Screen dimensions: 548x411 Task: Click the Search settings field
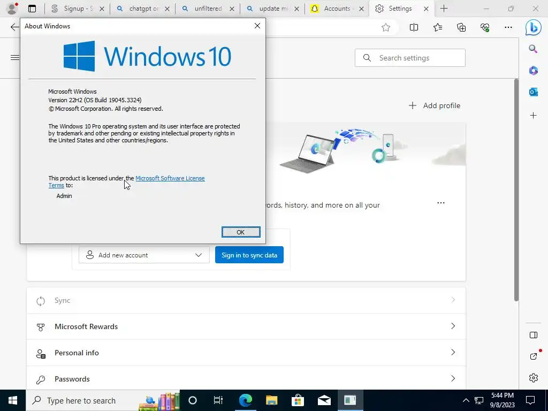pos(410,58)
